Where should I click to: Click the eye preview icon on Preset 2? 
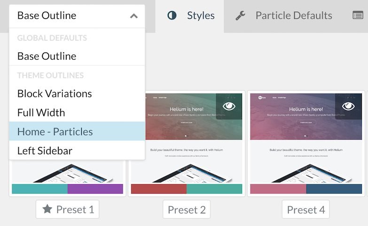229,106
